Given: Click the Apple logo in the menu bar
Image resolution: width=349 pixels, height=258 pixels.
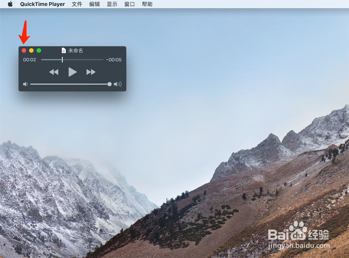Looking at the screenshot, I should [10, 4].
